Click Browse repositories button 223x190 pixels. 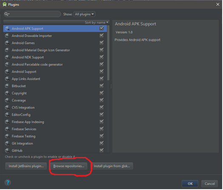[69, 166]
